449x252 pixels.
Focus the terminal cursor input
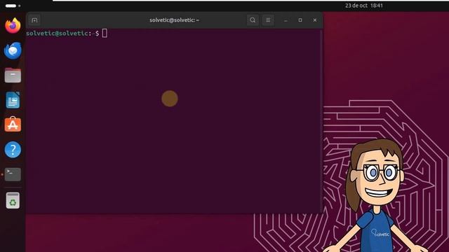tap(105, 33)
